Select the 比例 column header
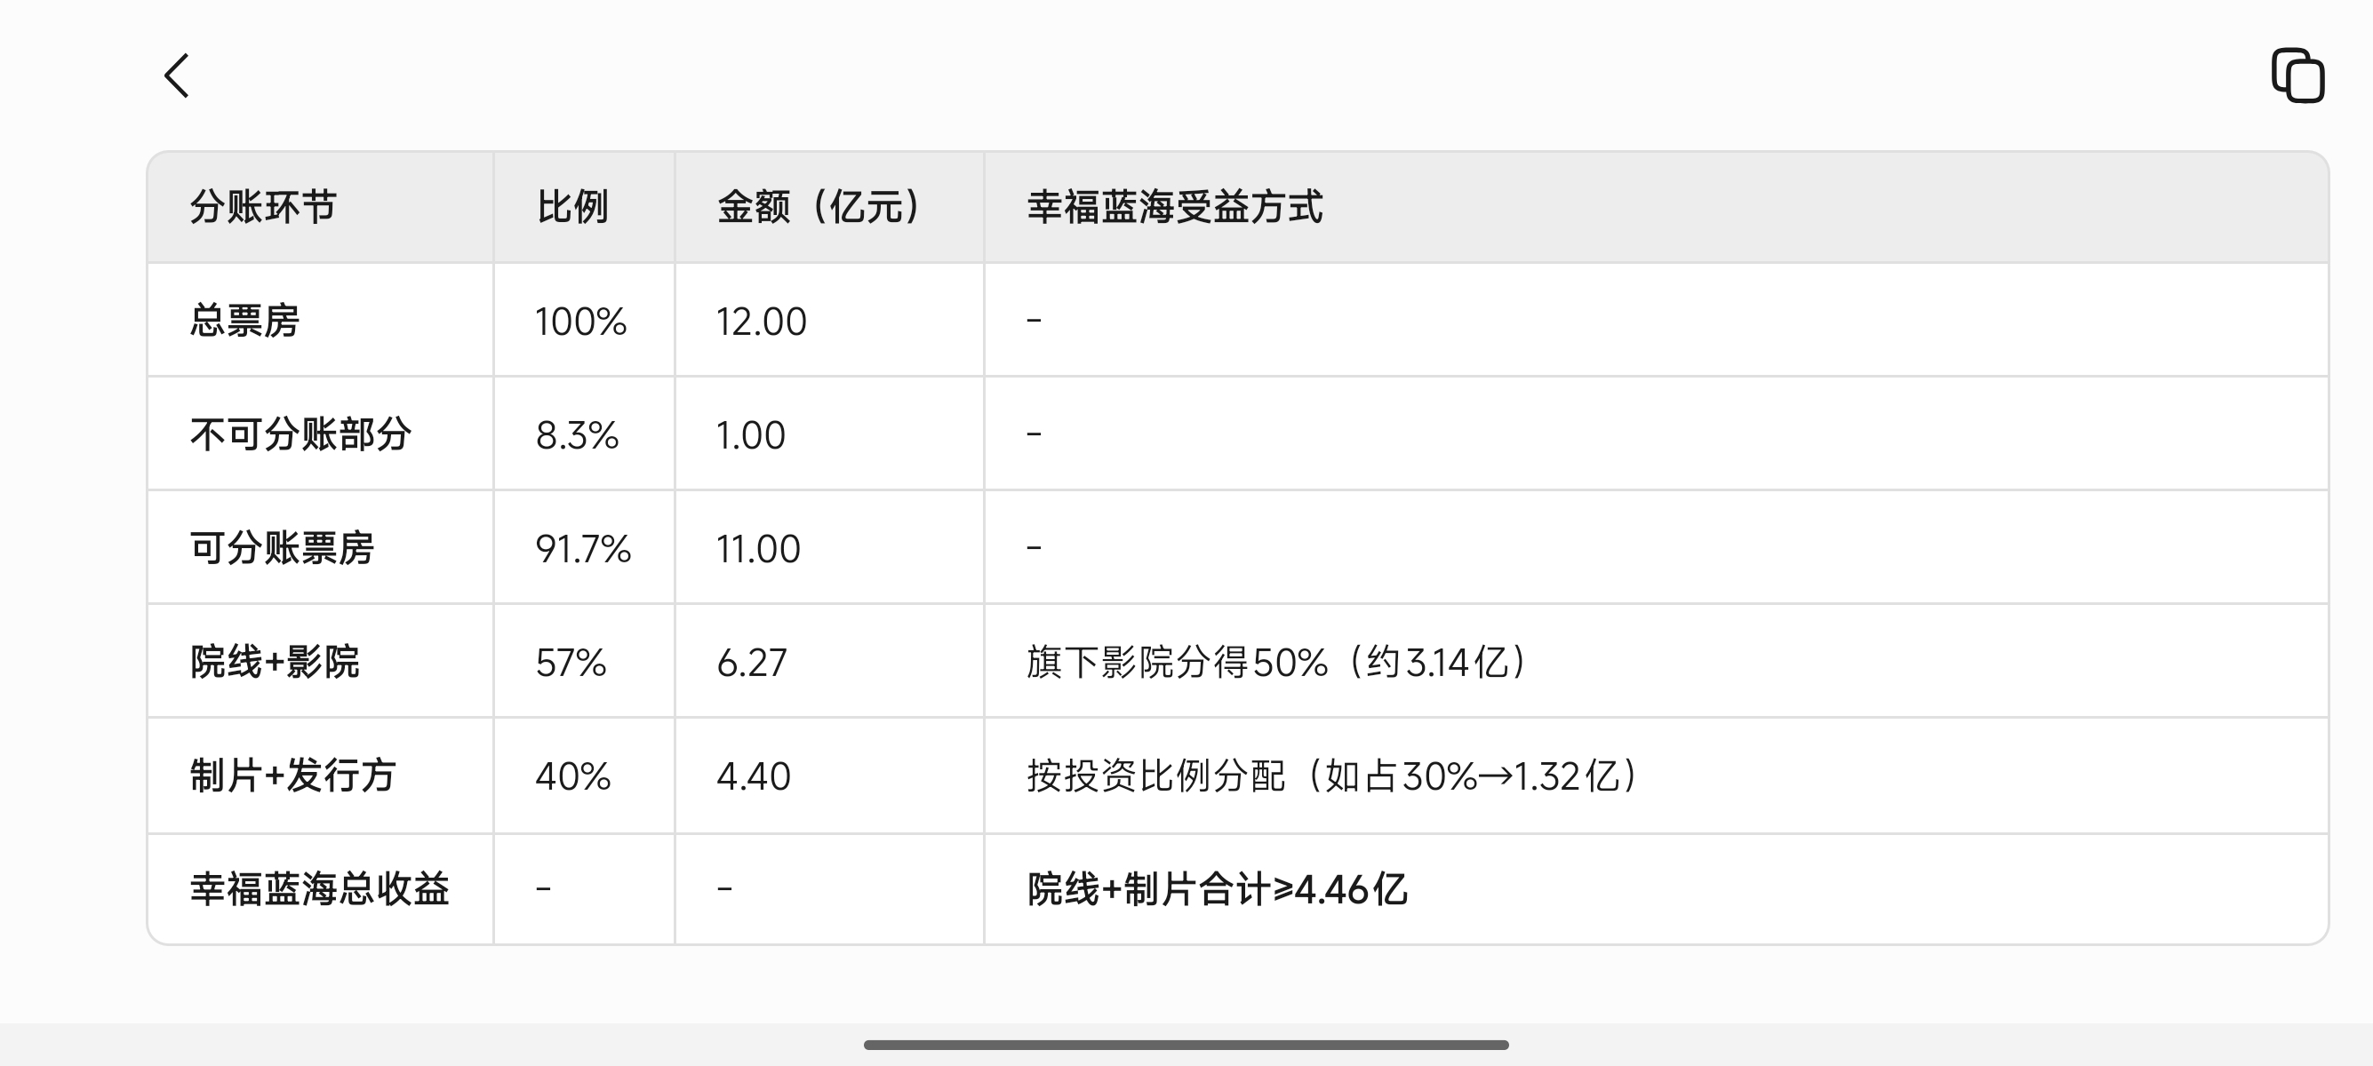Image resolution: width=2373 pixels, height=1066 pixels. [x=572, y=207]
